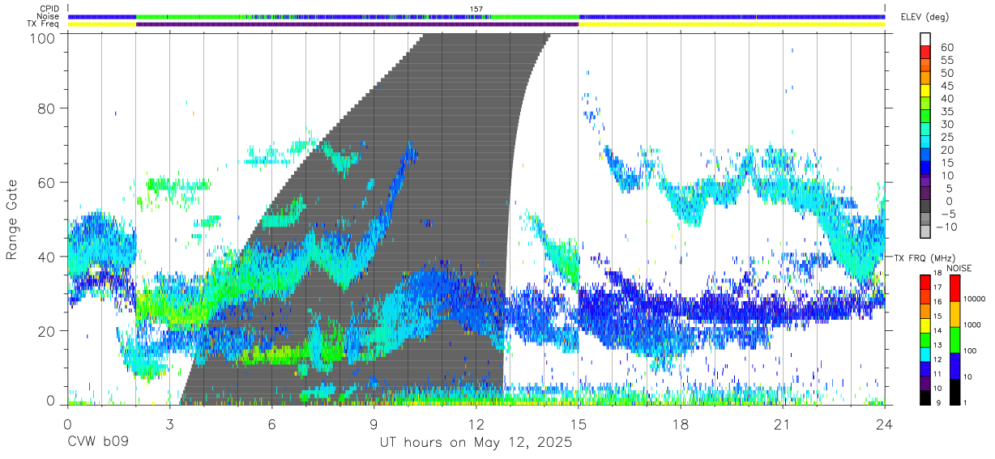Click the Range Gate y-axis title
The image size is (995, 459).
click(13, 219)
